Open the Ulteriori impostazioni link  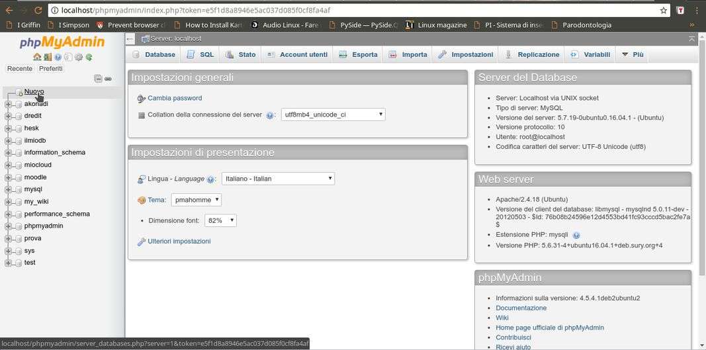(x=179, y=241)
